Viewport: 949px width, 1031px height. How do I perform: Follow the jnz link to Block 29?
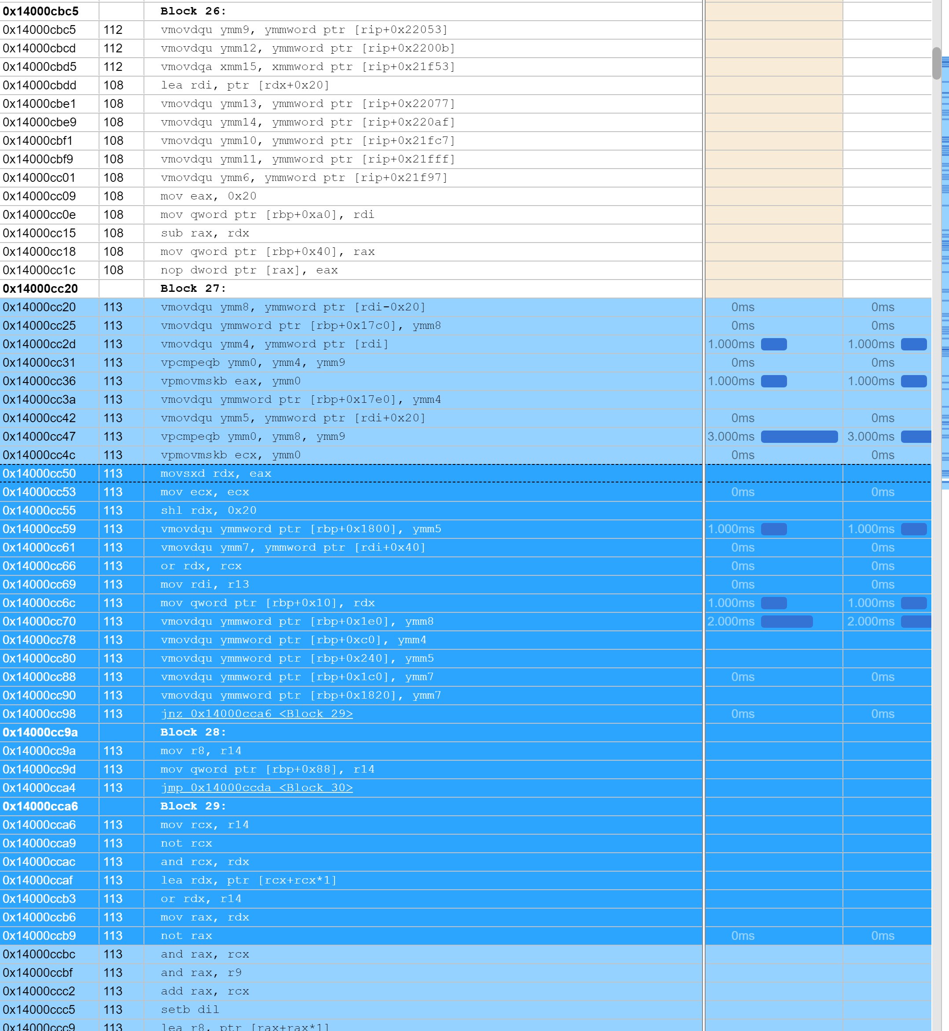[257, 714]
